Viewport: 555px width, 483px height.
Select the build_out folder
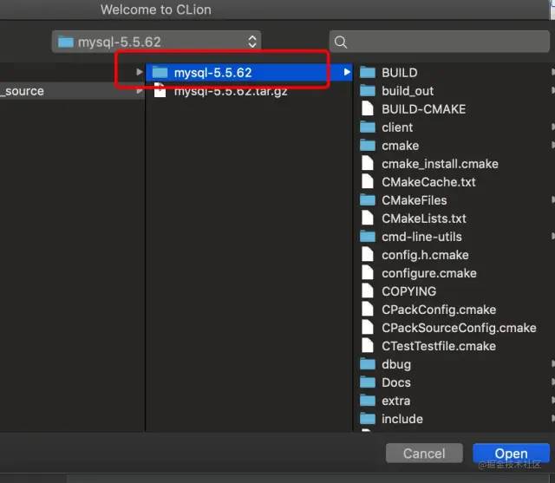click(x=408, y=91)
